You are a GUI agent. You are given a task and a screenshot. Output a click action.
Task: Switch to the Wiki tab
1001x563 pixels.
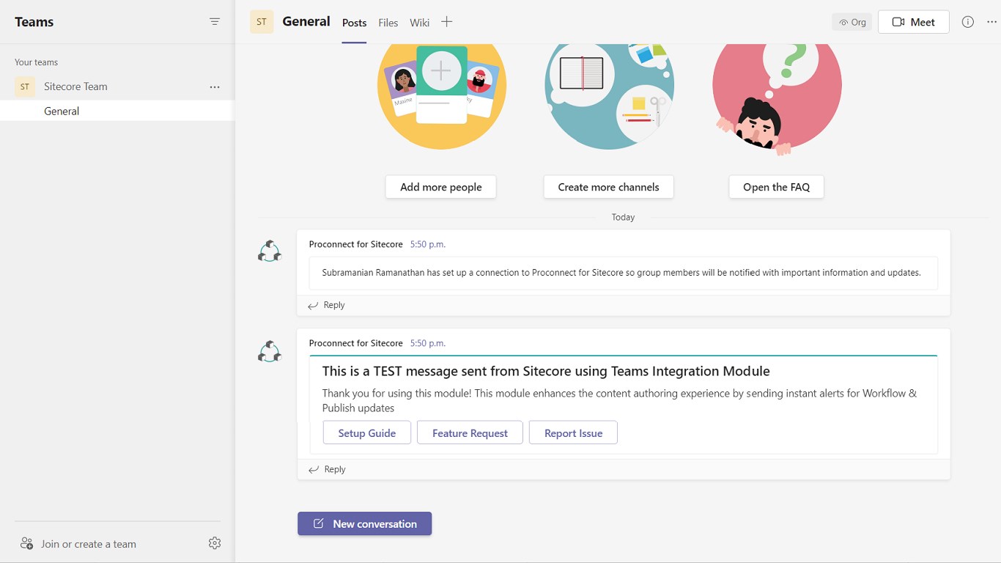click(420, 23)
